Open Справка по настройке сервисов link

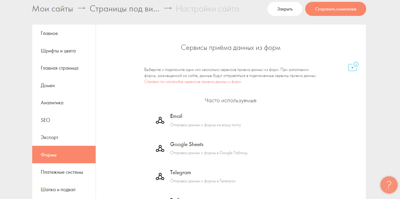pyautogui.click(x=193, y=82)
